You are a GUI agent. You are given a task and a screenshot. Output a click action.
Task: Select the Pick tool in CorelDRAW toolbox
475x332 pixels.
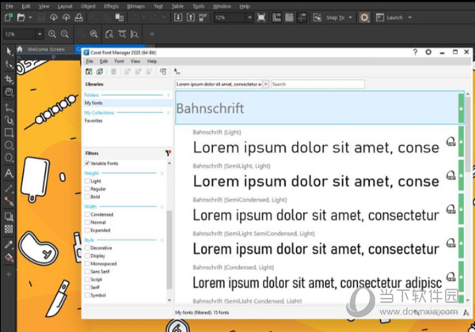9,51
